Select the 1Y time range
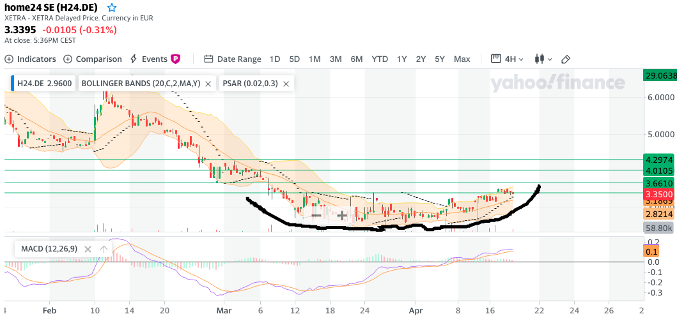Screen dimensions: 677x330 402,59
